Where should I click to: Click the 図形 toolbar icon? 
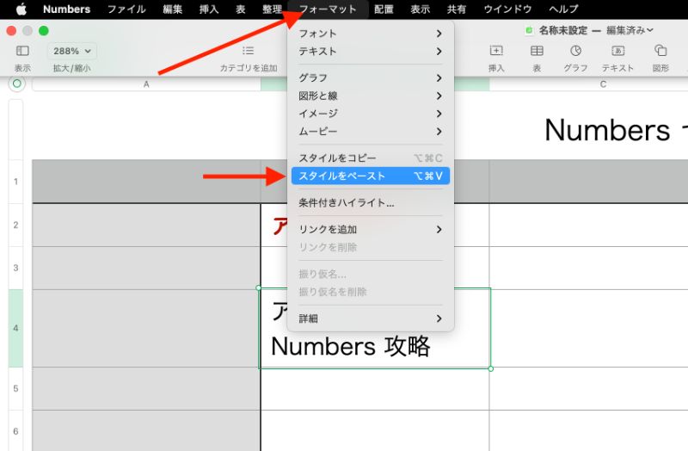pyautogui.click(x=660, y=51)
